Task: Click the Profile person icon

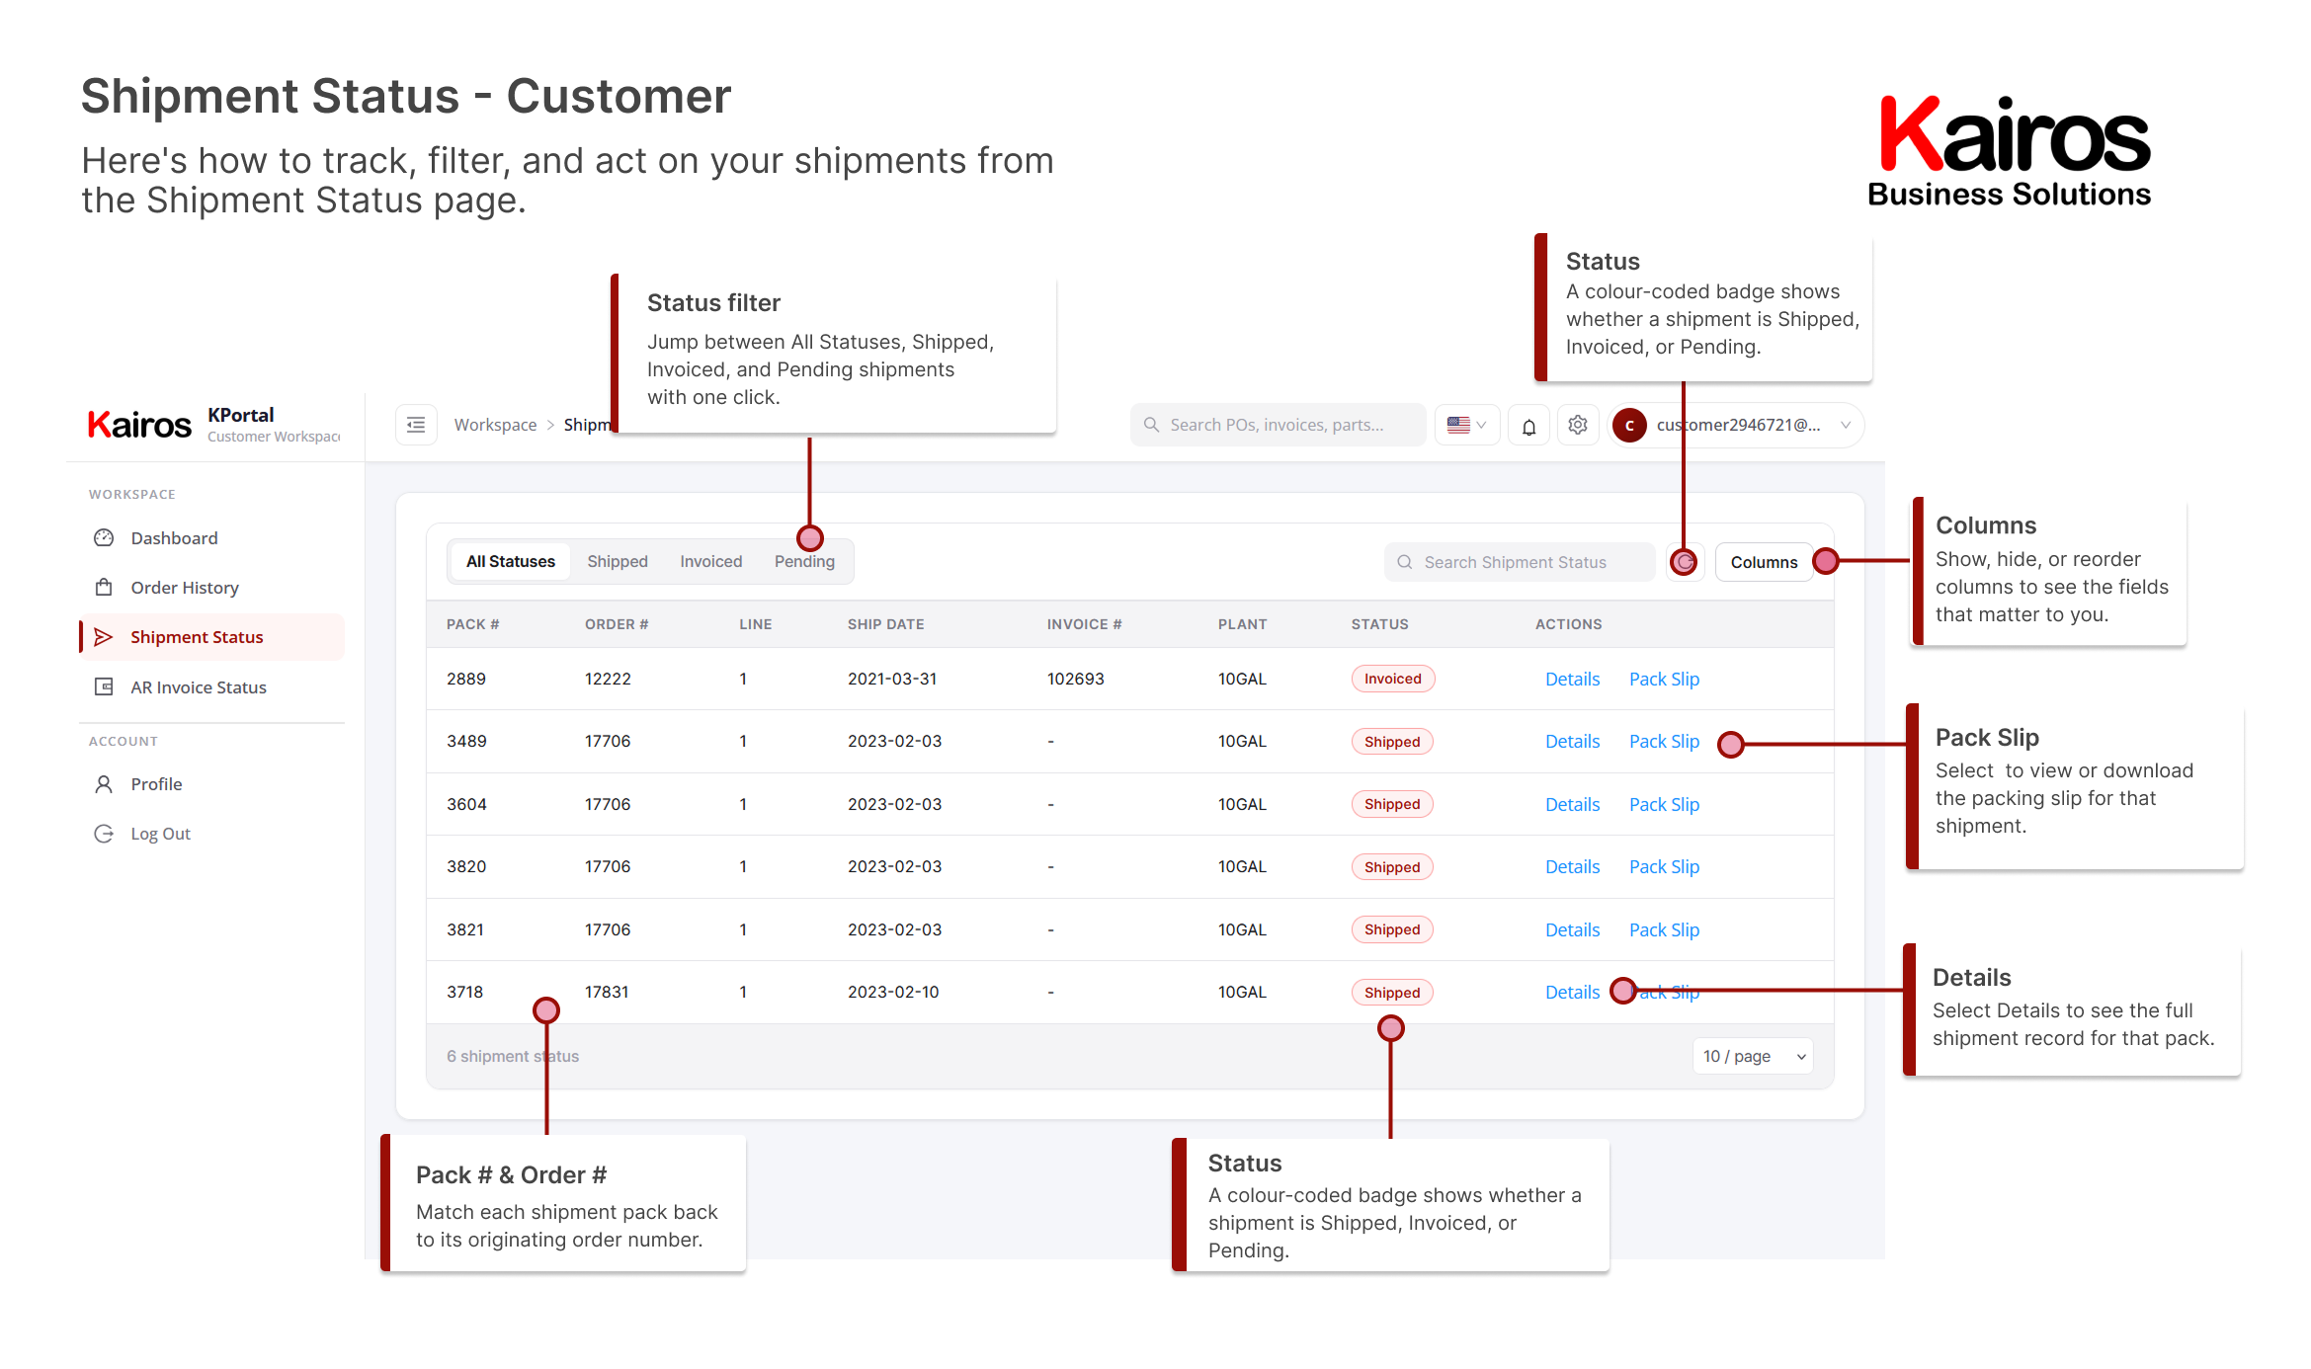Action: click(104, 784)
